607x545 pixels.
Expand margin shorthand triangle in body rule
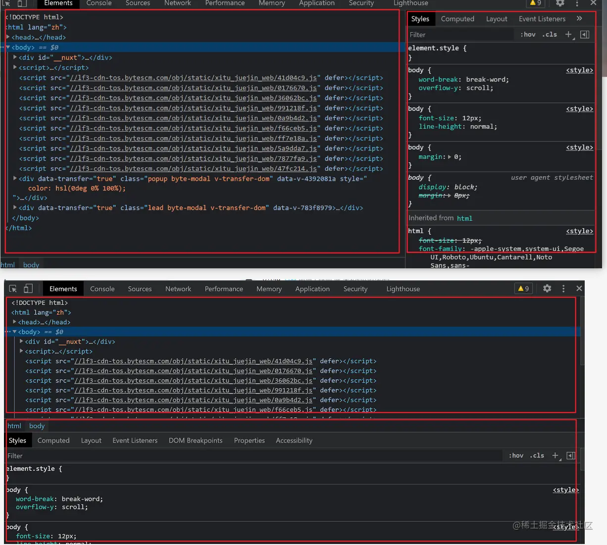450,157
